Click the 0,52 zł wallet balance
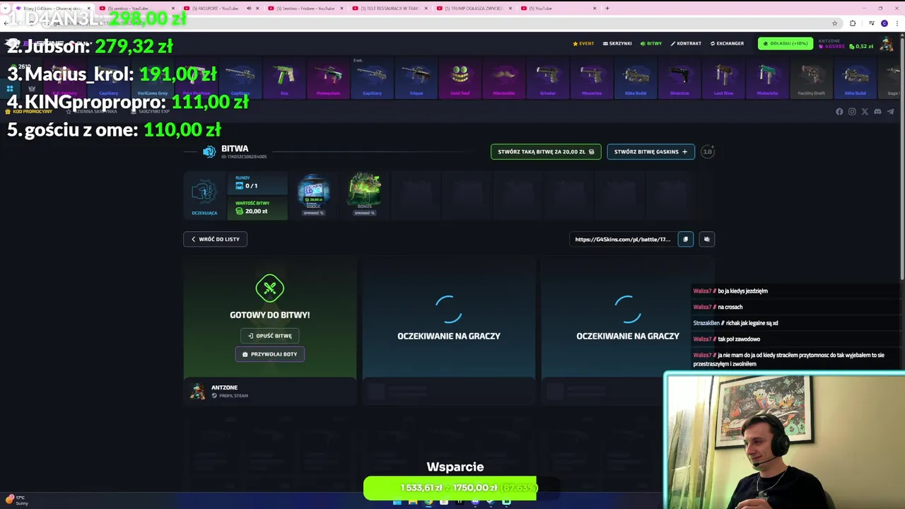 coord(861,47)
